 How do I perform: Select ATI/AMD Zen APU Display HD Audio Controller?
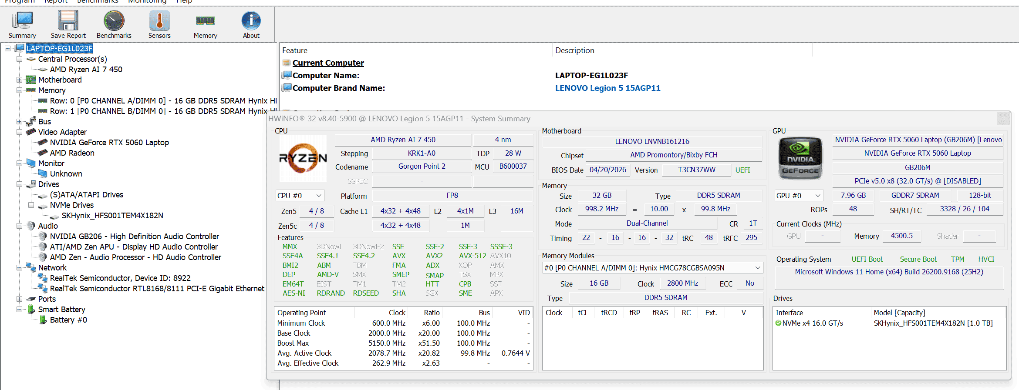134,247
